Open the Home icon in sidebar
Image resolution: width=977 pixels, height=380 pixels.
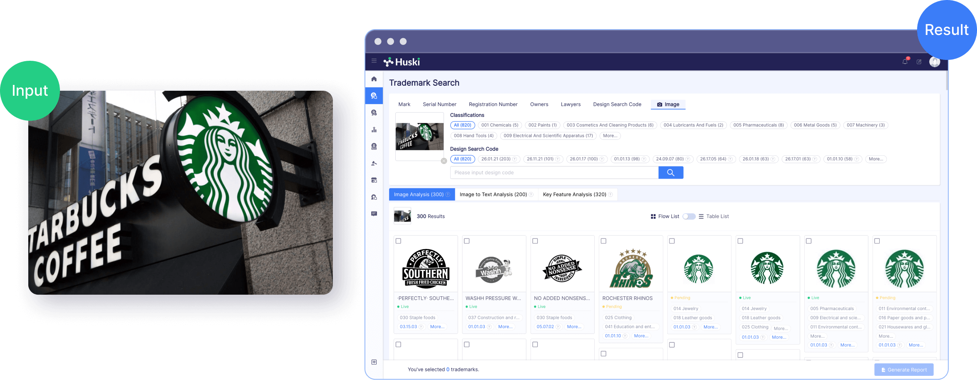pyautogui.click(x=374, y=79)
